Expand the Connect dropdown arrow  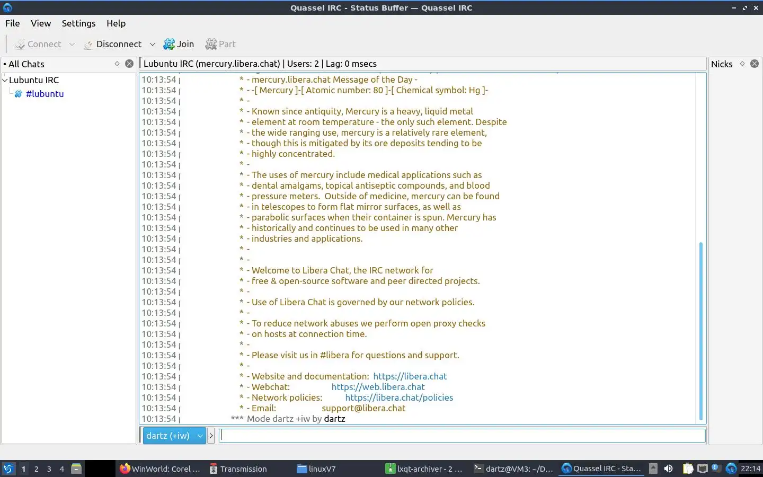72,45
